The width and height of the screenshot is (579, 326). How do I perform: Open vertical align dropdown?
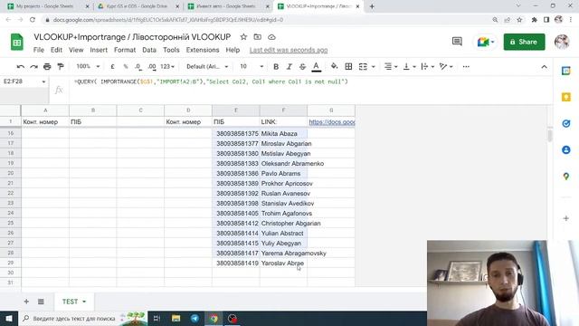point(409,66)
